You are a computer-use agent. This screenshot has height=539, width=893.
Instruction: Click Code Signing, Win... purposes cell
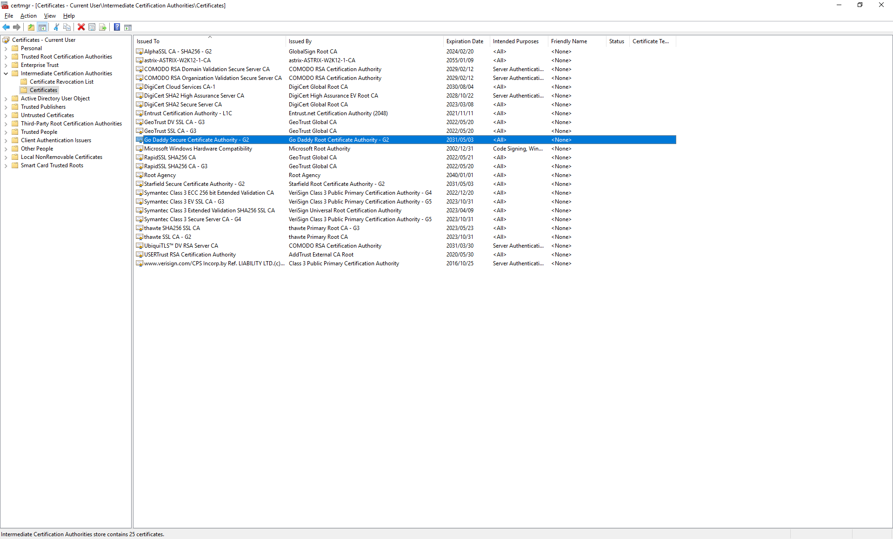(x=518, y=149)
